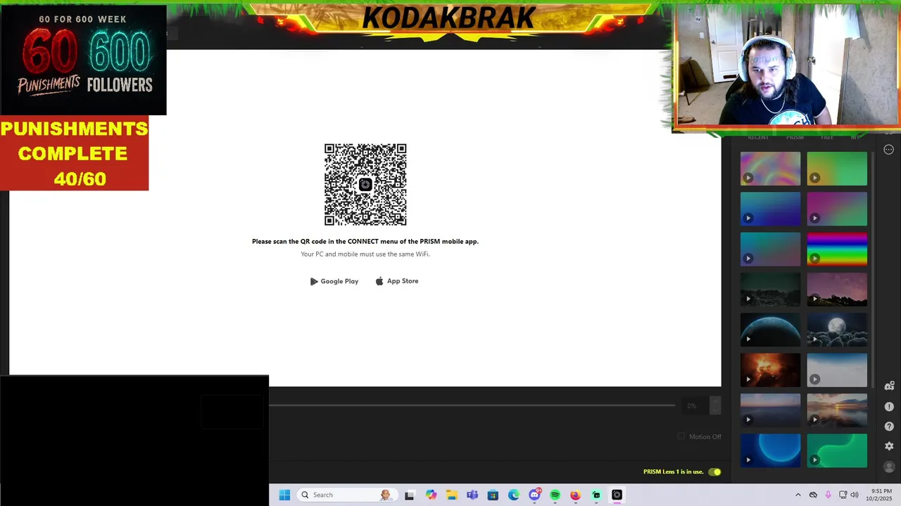The image size is (901, 506).
Task: Select the blue circle glow background
Action: (770, 450)
